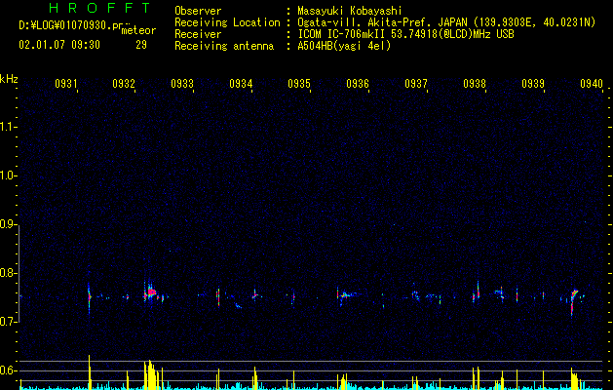Click the HROFFT program title
Screen dimensions: 613x390
tap(100, 8)
